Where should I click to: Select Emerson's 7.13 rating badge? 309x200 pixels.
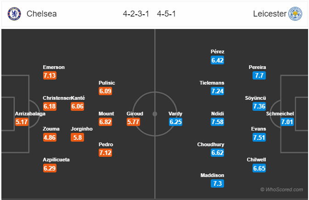click(50, 75)
